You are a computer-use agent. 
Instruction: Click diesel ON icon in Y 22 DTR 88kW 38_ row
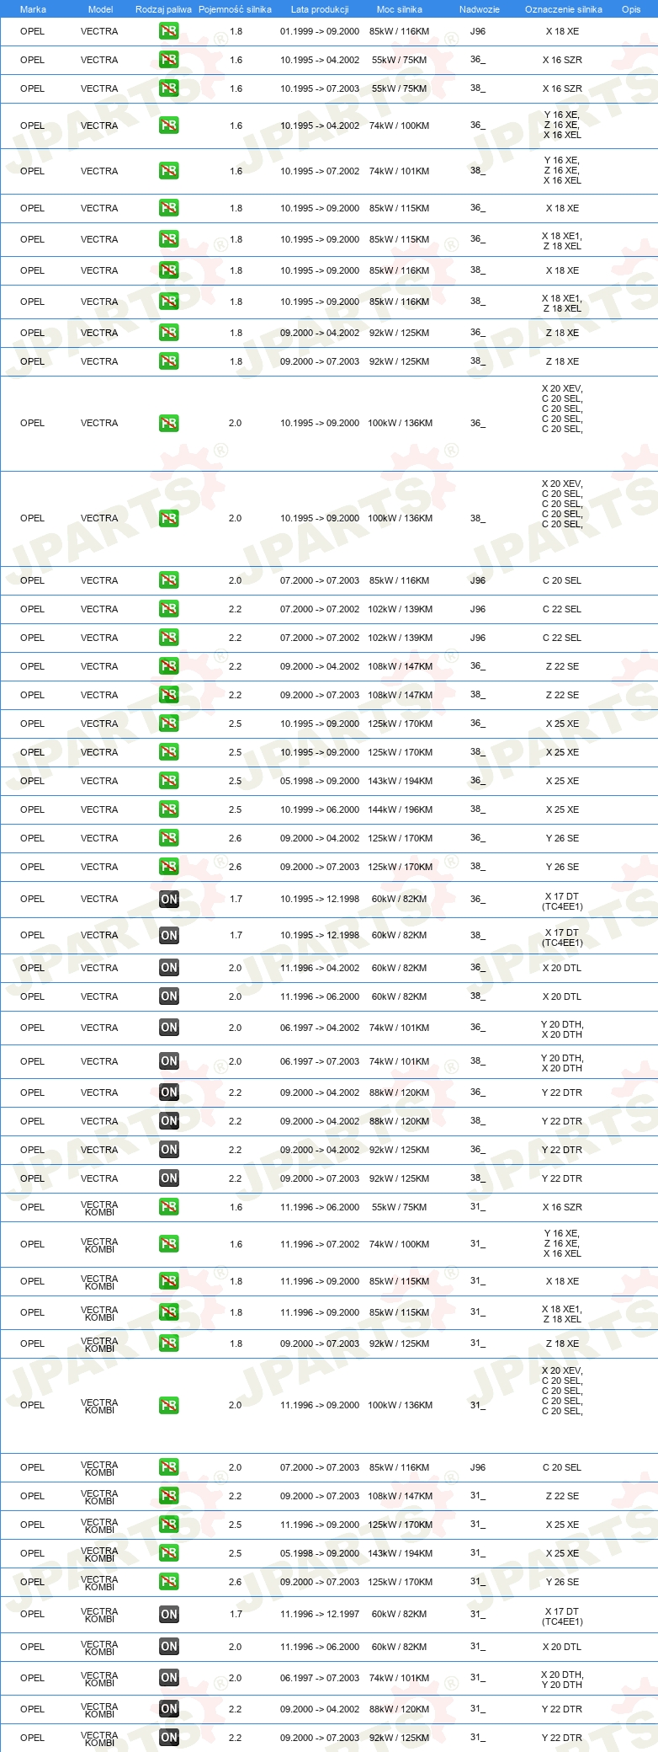(x=169, y=1121)
